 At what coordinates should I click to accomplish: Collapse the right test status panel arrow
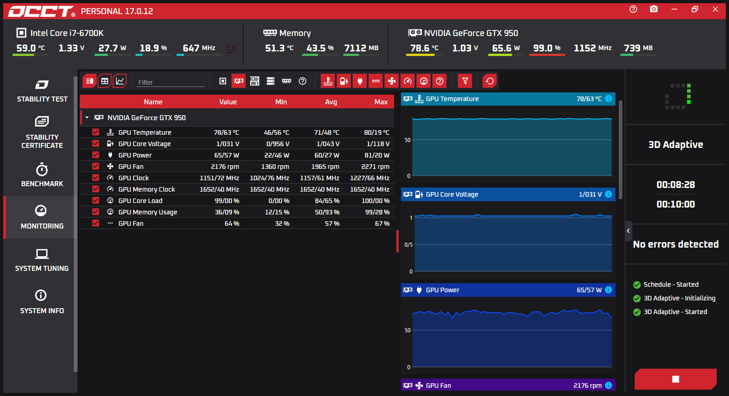[628, 231]
